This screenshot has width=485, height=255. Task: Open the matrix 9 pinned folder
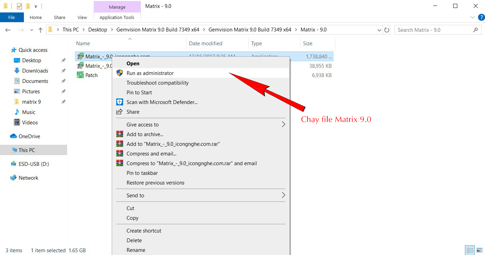coord(31,102)
